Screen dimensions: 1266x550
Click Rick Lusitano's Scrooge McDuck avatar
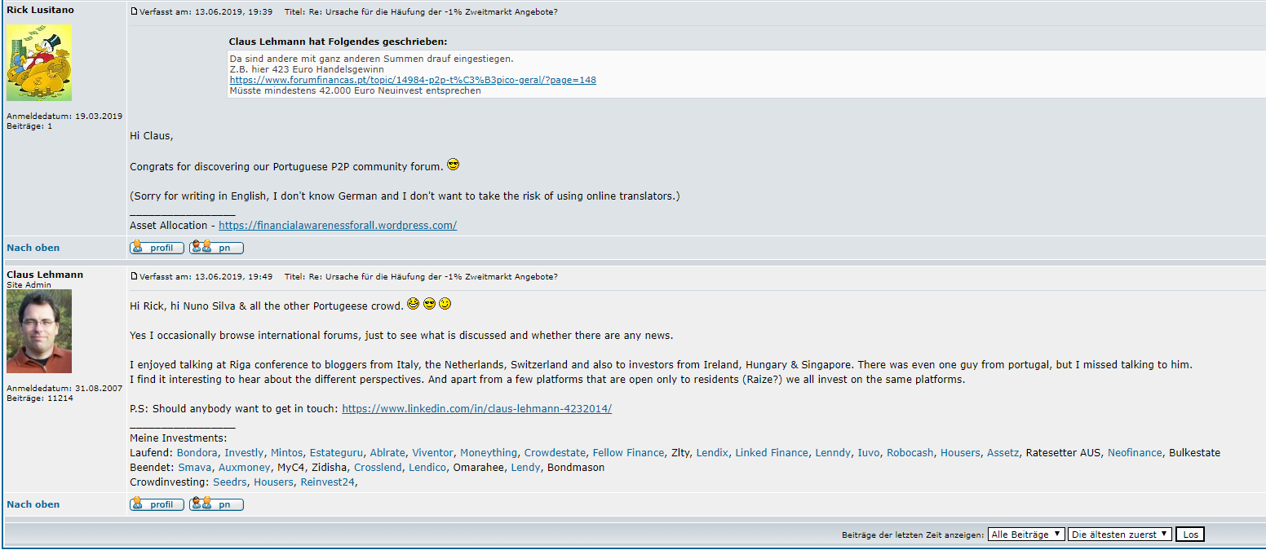(x=39, y=63)
